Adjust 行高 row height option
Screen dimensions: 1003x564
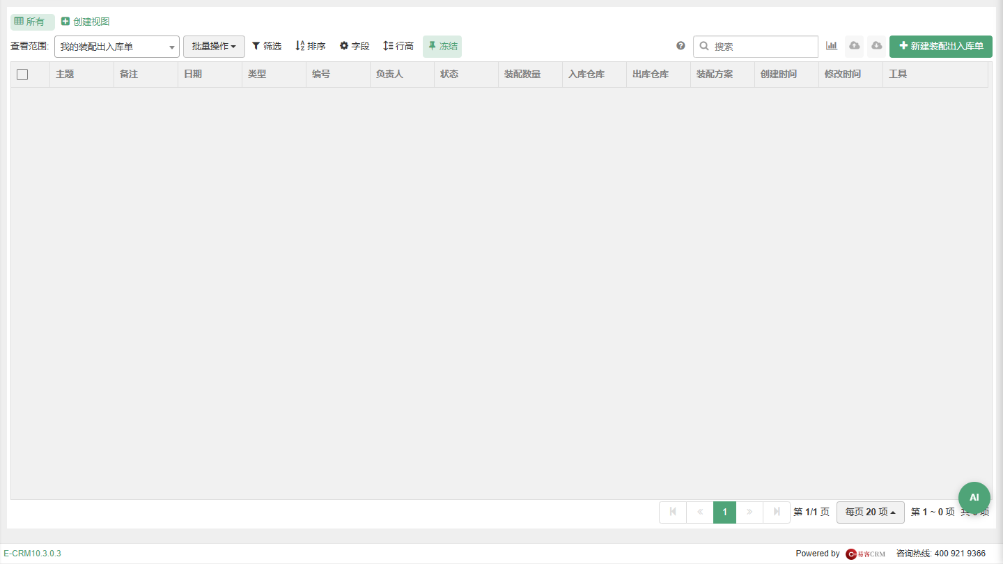point(398,46)
